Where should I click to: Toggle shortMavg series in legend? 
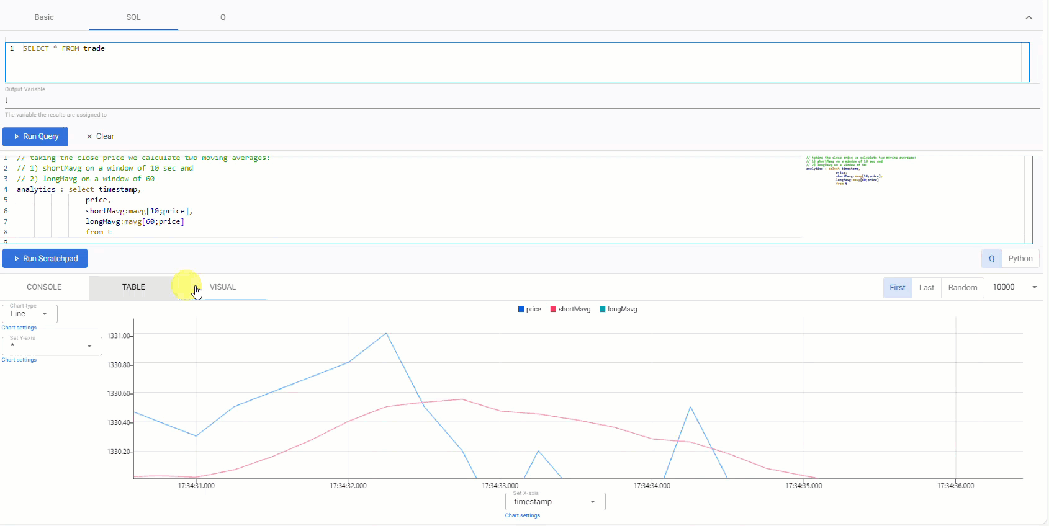[570, 310]
